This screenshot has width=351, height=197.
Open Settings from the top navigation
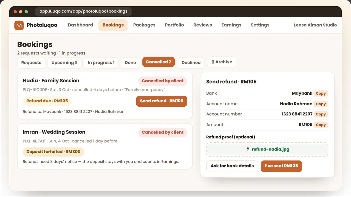260,25
